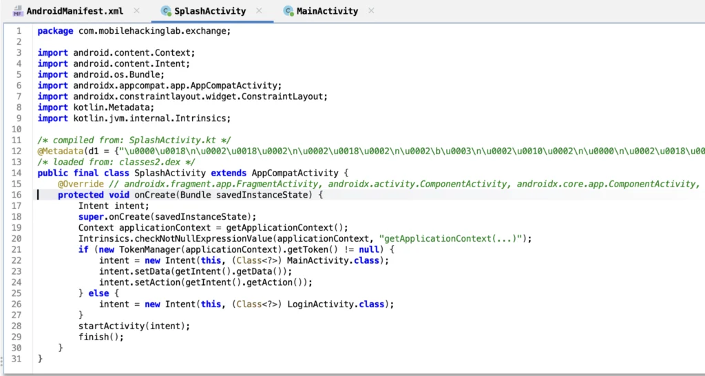705x376 pixels.
Task: Click the @Metadata annotation
Action: click(x=61, y=152)
